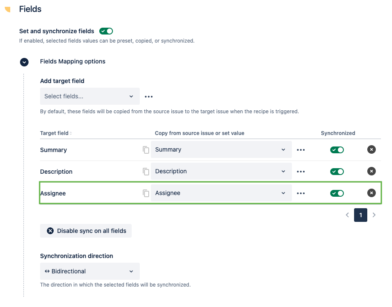Viewport: 392px width, 307px height.
Task: Go to page 1 of mappings
Action: point(360,215)
